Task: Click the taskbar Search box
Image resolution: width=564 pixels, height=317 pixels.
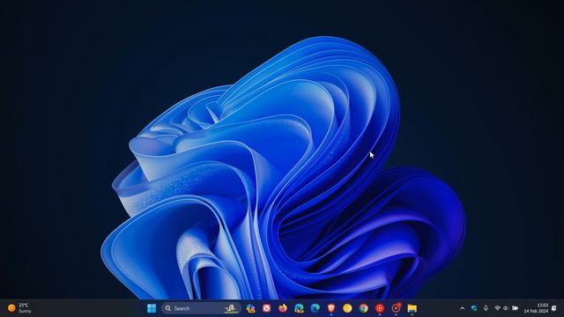Action: (201, 308)
